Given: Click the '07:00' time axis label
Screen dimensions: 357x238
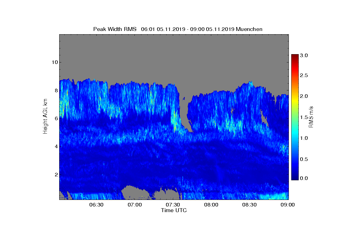Looking at the screenshot, I should click(x=134, y=205).
